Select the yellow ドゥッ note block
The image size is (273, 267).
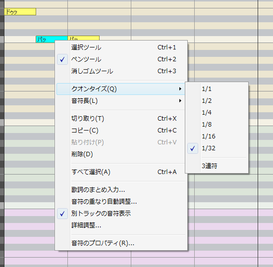20,12
